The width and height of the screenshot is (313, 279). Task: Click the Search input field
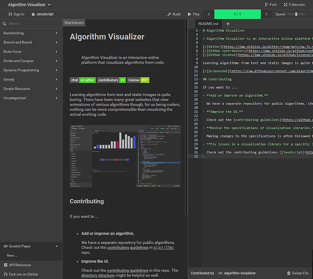[x=34, y=24]
